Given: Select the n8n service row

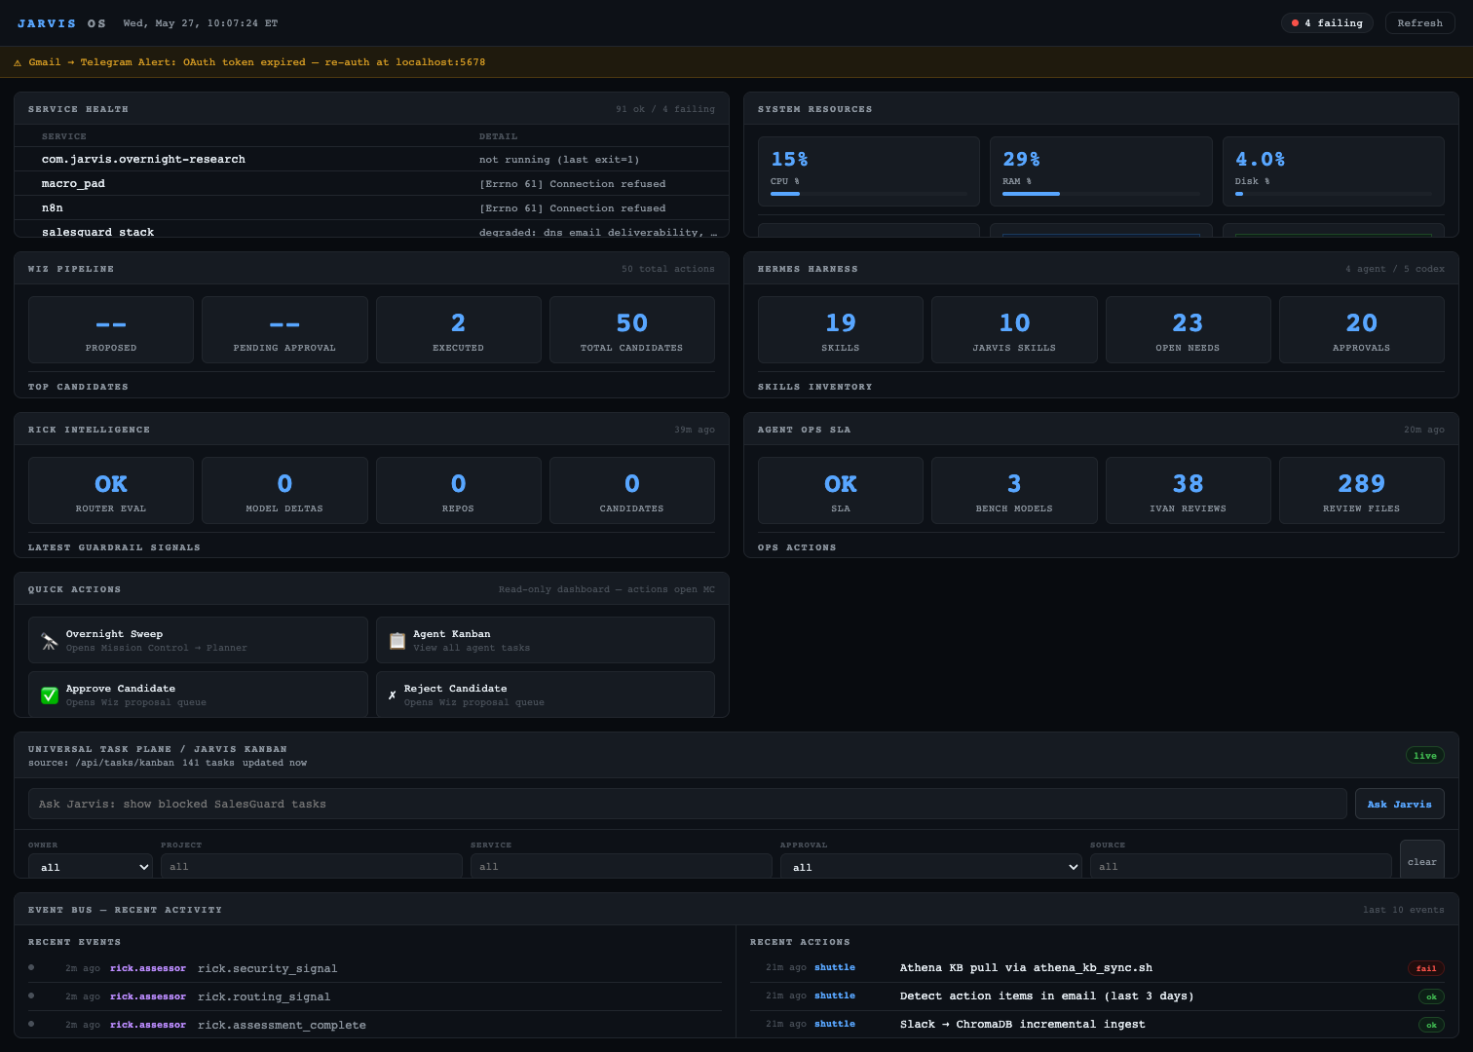Looking at the screenshot, I should (371, 207).
